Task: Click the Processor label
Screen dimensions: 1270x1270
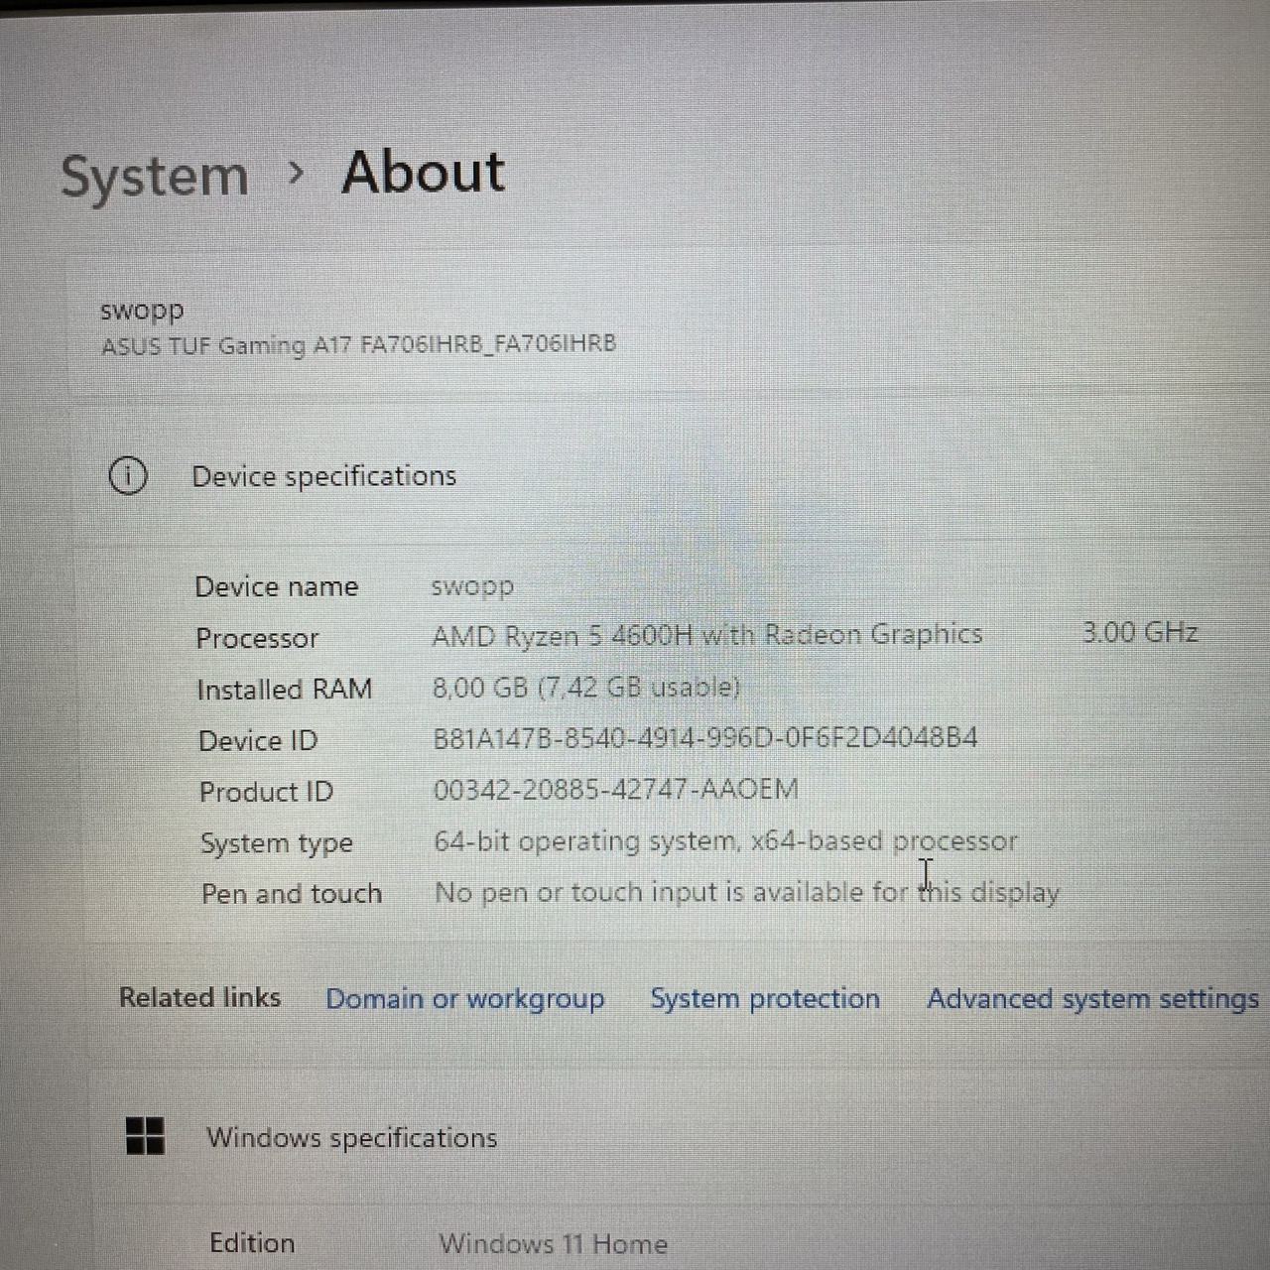Action: click(257, 638)
